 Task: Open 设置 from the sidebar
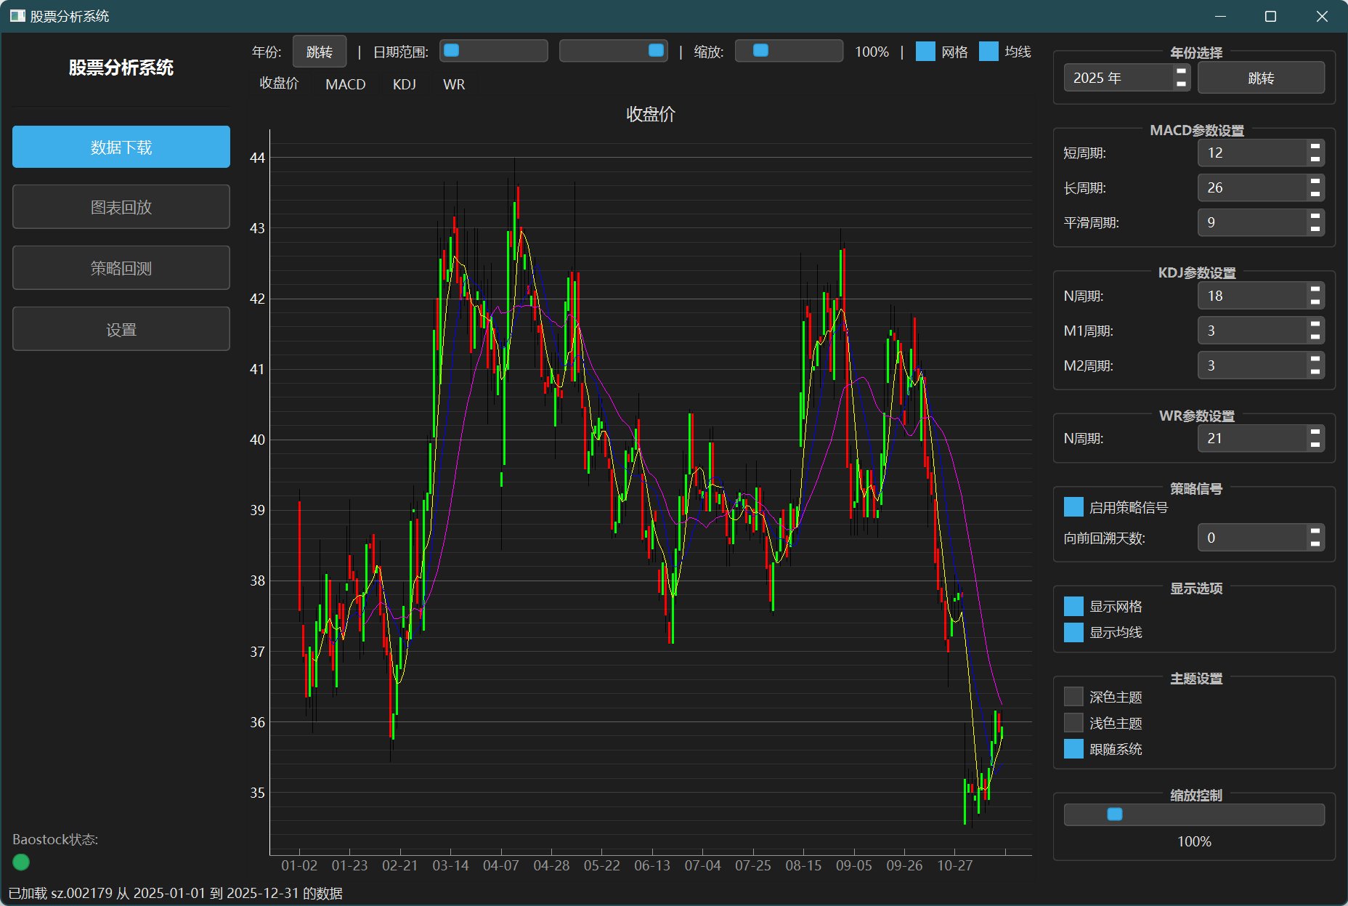tap(121, 329)
